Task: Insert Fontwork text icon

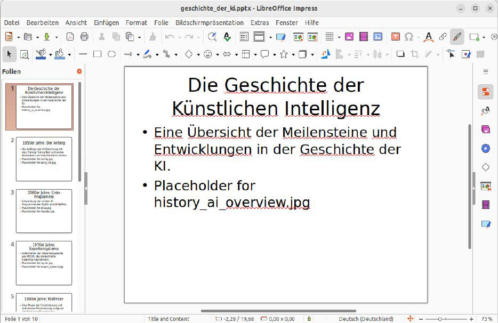Action: [429, 37]
